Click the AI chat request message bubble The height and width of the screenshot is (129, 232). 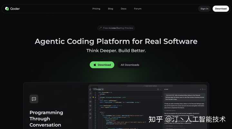point(185,97)
